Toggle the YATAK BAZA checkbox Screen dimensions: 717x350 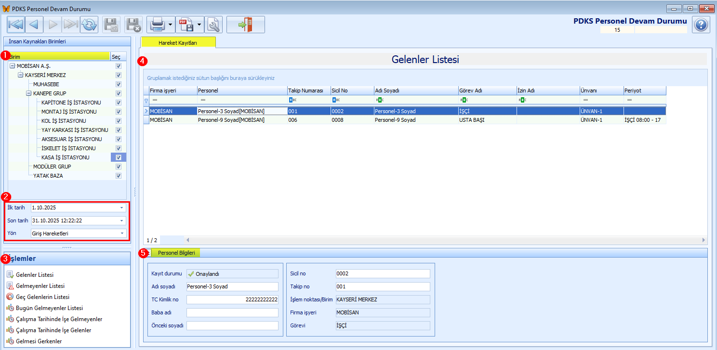(x=118, y=176)
